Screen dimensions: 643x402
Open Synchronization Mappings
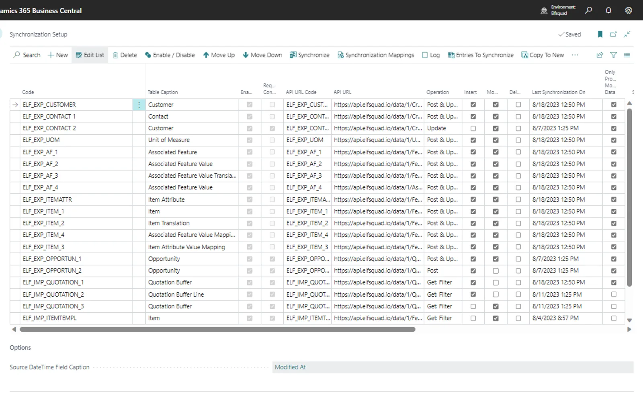(376, 55)
